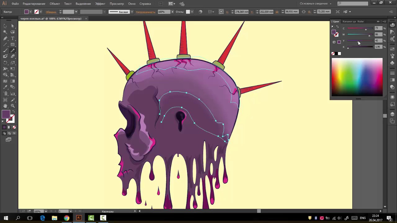
Task: Click the Y yellow color slider
Action: click(x=360, y=41)
